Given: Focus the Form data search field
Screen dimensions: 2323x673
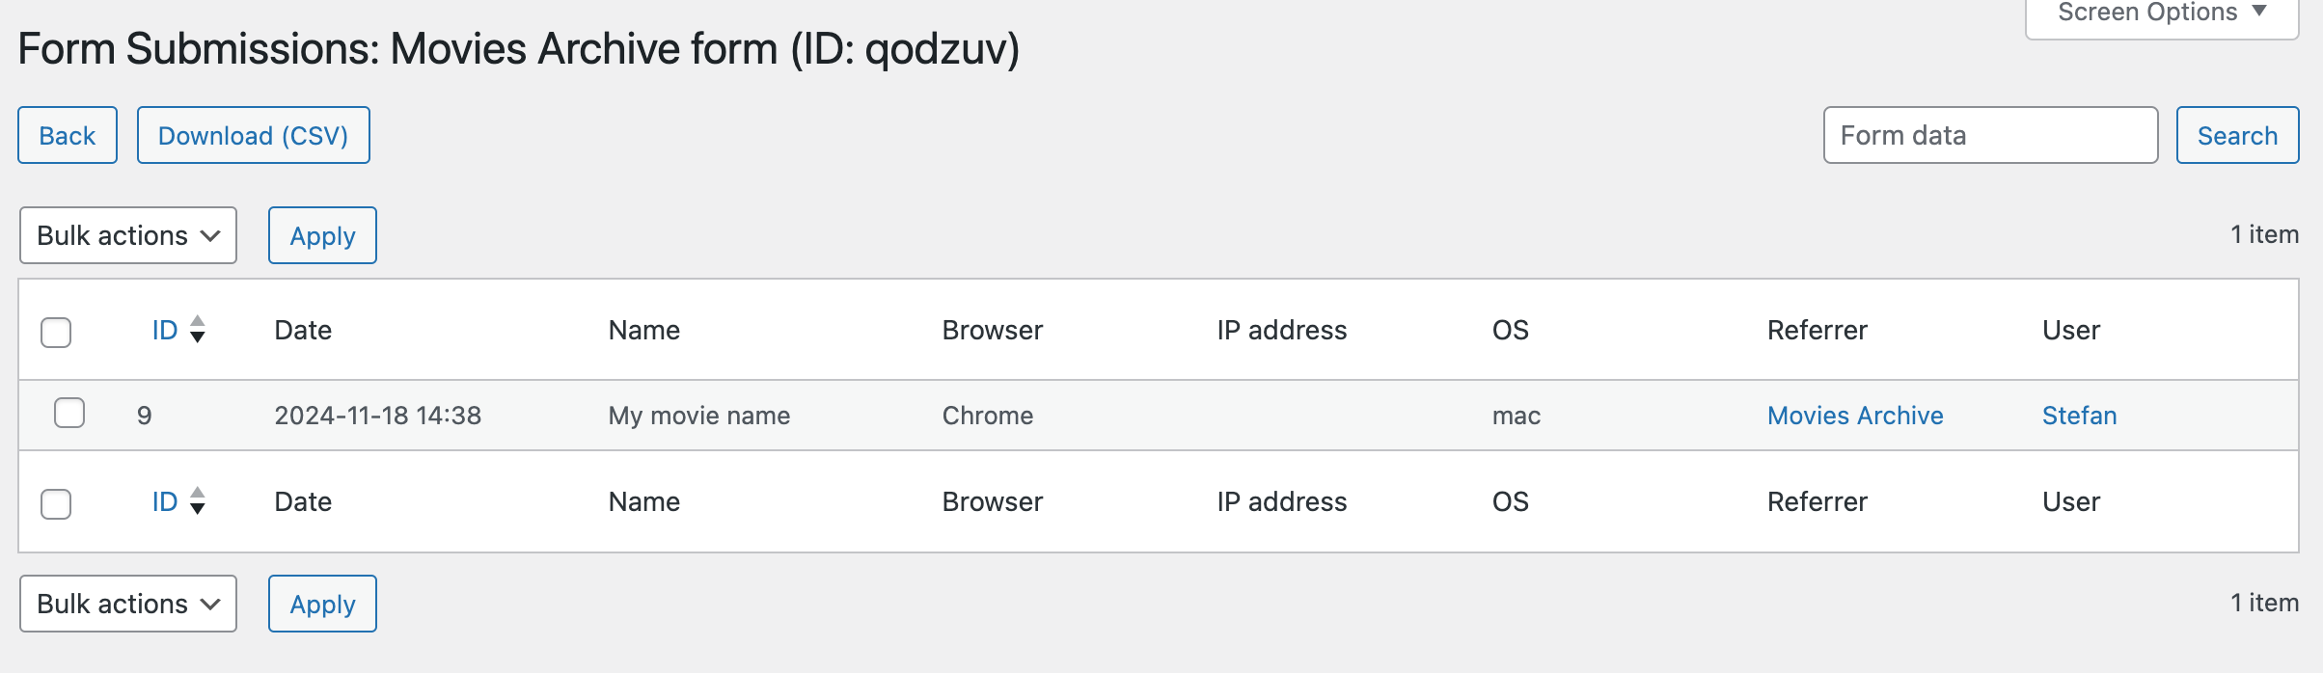Looking at the screenshot, I should coord(1989,135).
